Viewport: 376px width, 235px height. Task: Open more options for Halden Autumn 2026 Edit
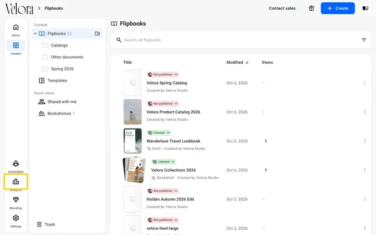coord(365,199)
